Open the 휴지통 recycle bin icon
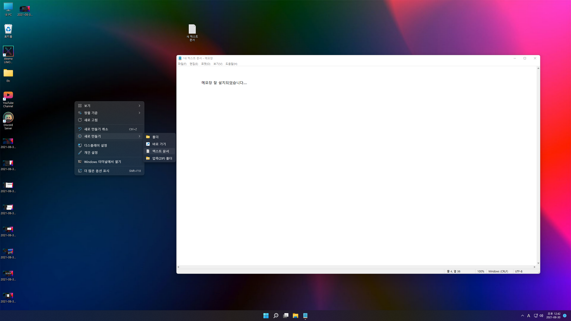The height and width of the screenshot is (321, 571). (x=8, y=31)
